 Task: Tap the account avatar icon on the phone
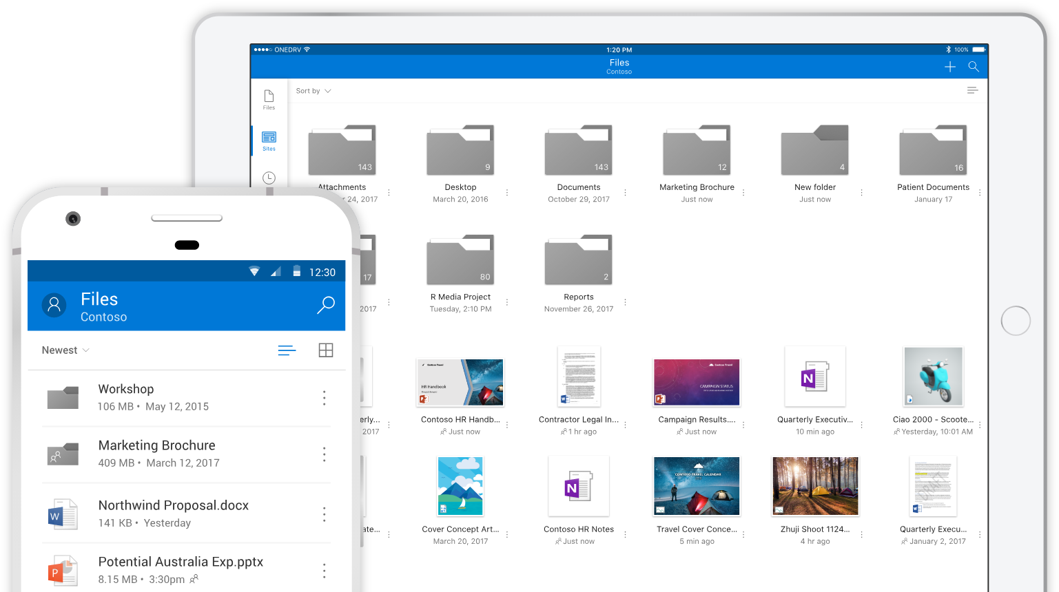54,305
